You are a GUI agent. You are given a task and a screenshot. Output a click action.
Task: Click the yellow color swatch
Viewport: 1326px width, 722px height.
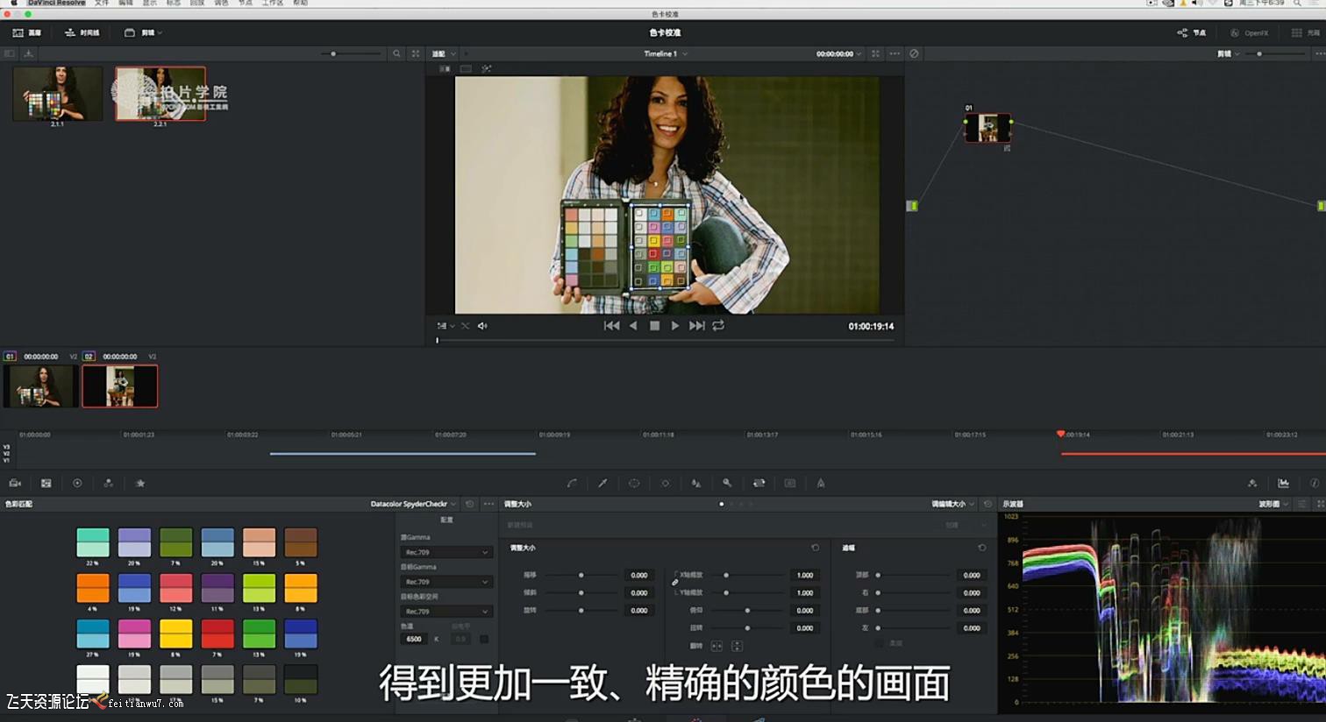coord(175,633)
